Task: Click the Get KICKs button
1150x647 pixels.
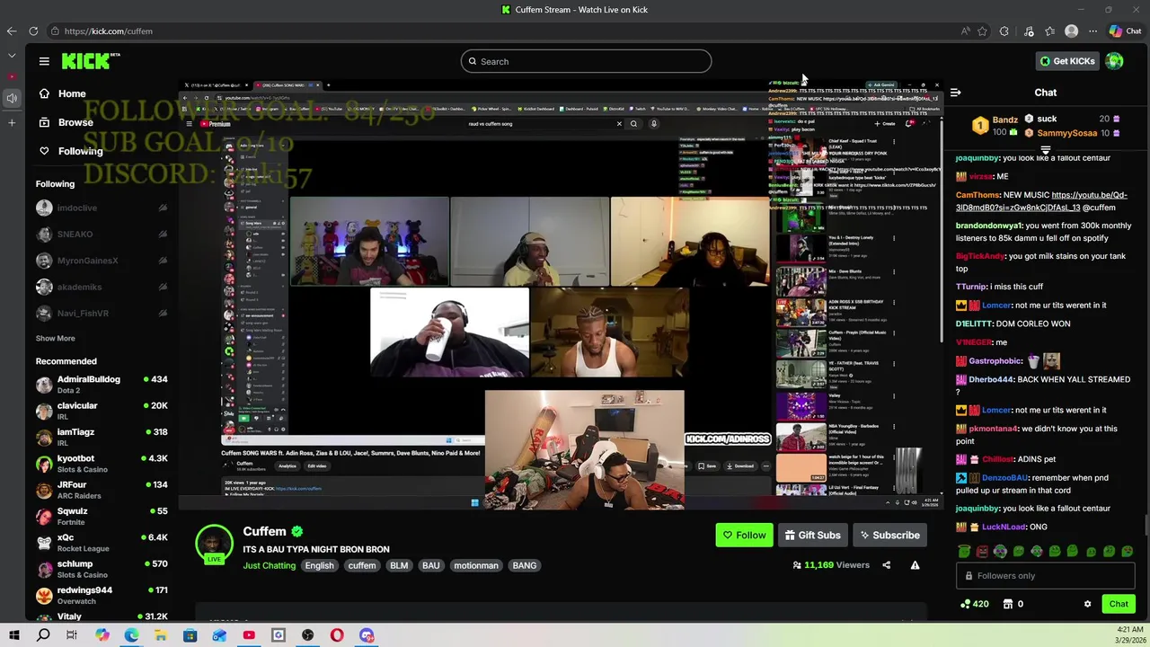Action: (1066, 61)
